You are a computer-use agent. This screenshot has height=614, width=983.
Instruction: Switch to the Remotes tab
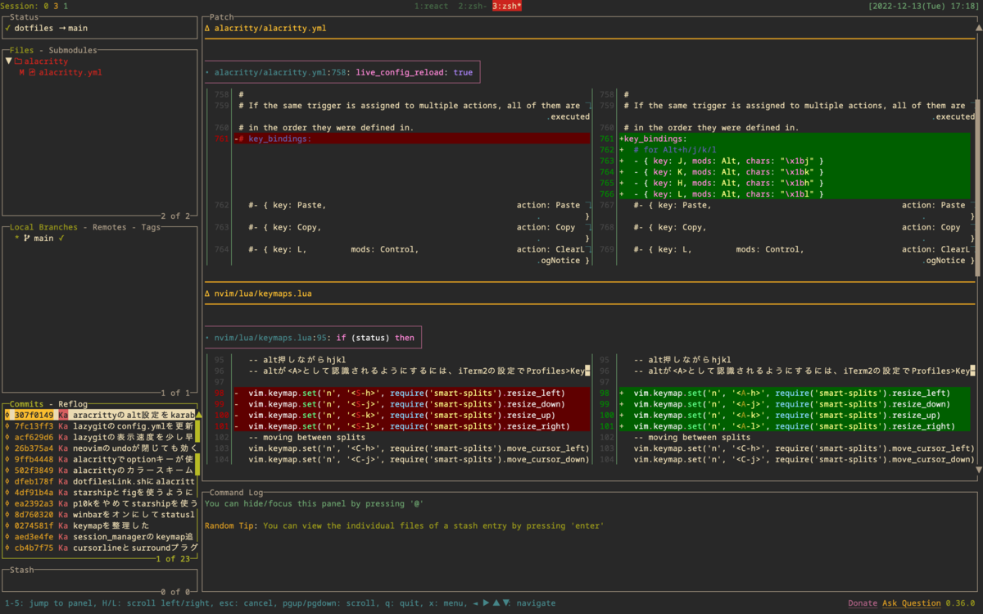(x=109, y=227)
